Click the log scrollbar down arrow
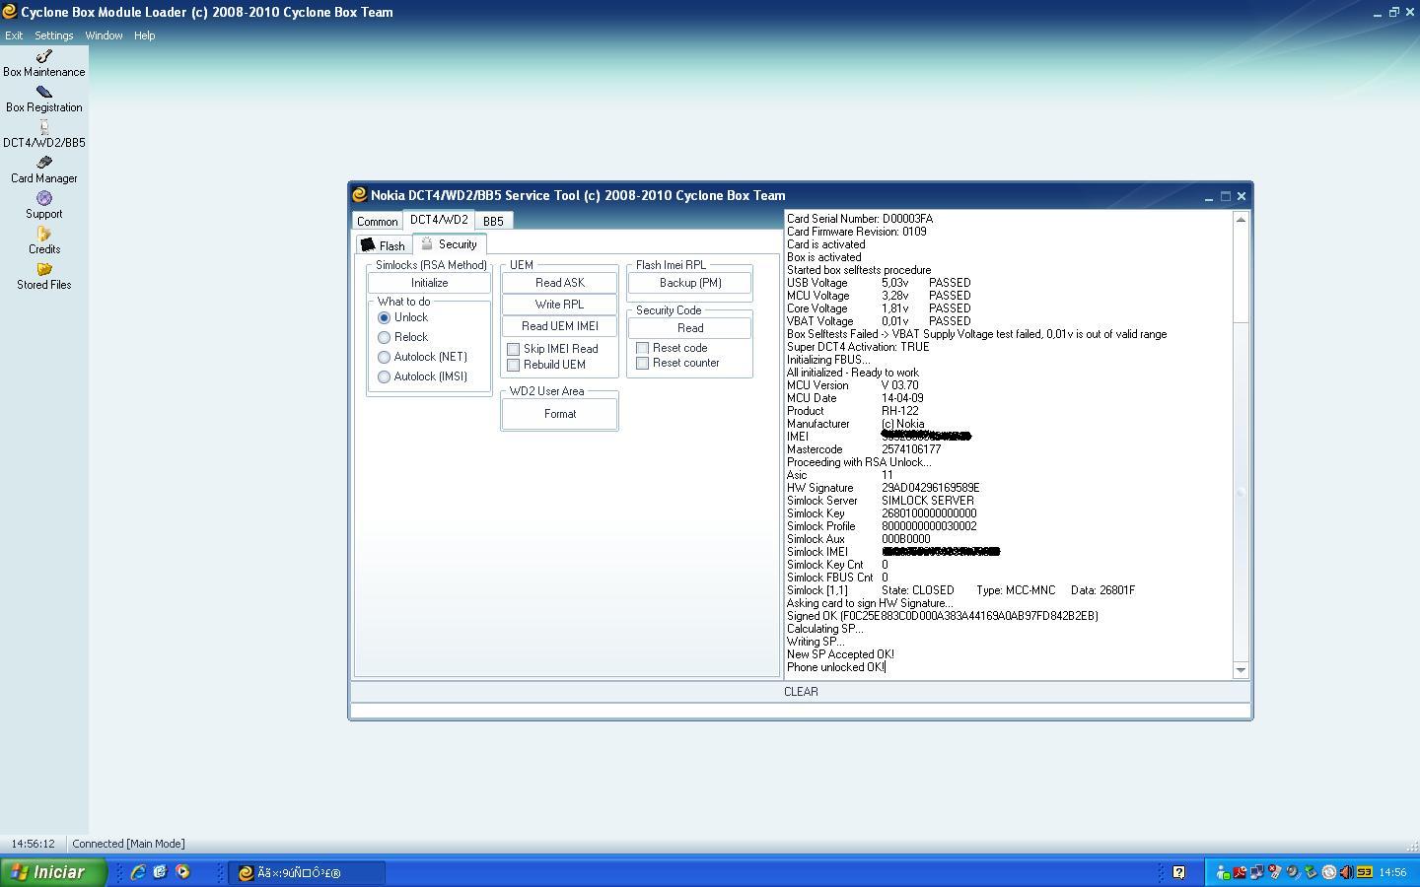Screen dimensions: 1420x887 1241,670
